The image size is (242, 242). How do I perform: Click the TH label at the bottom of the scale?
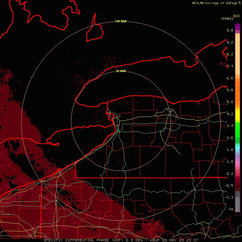tap(231, 209)
